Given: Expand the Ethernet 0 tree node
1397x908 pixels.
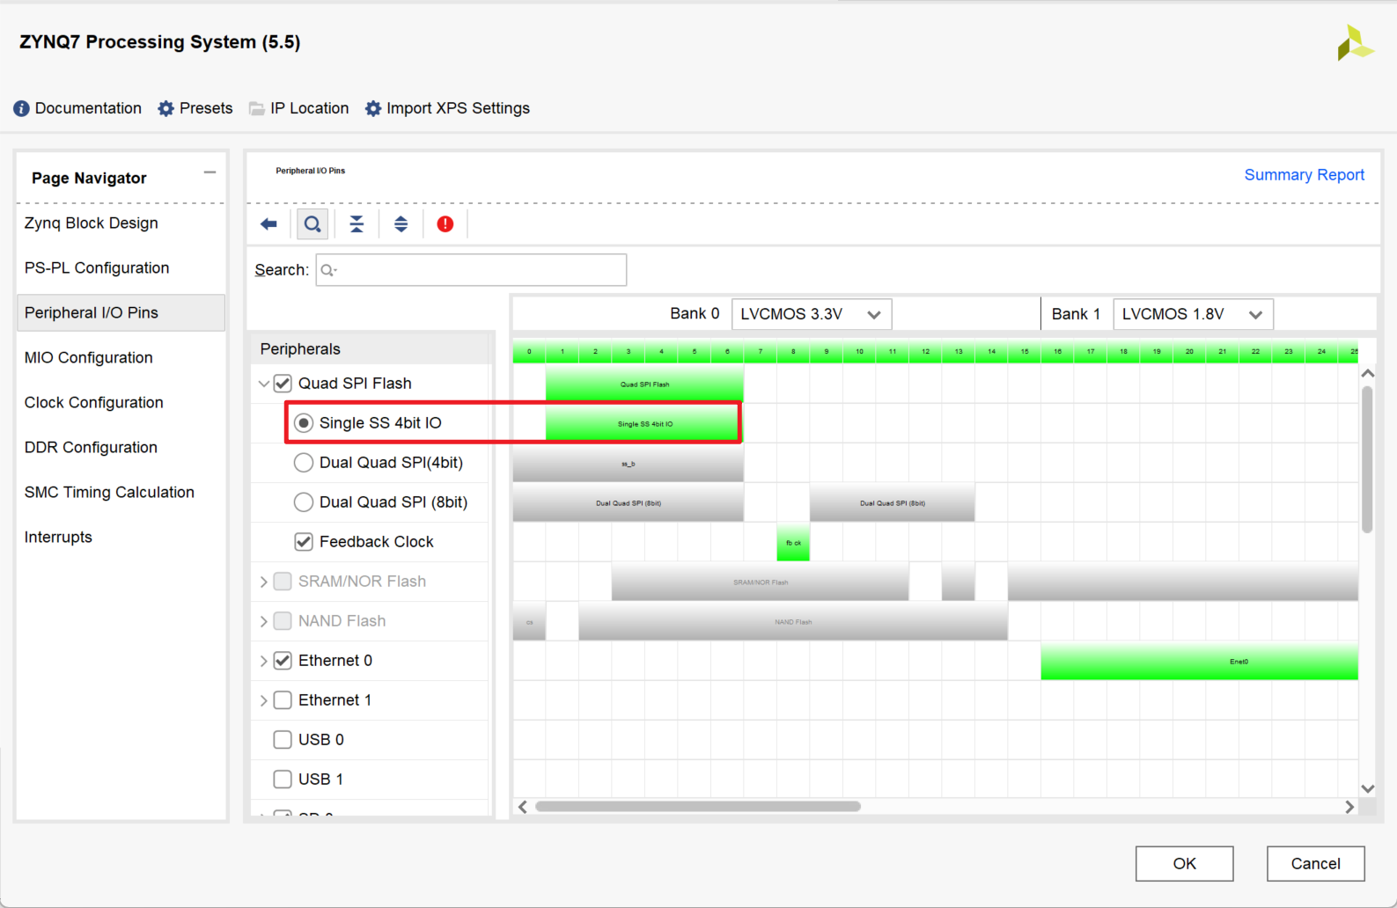Looking at the screenshot, I should [x=263, y=661].
